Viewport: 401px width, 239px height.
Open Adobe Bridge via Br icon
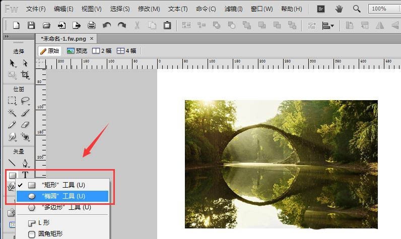pyautogui.click(x=321, y=9)
